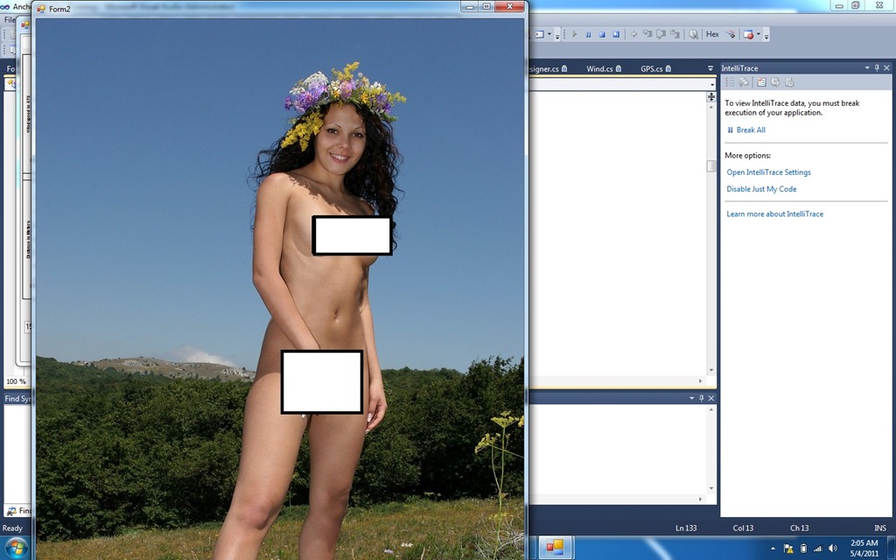This screenshot has width=896, height=560.
Task: Click third IntelliTrace toolbar icon
Action: tap(761, 82)
